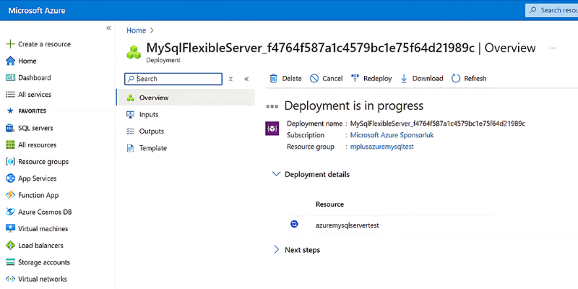Viewport: 578px width, 289px height.
Task: Click the deployment menu Search field
Action: coord(173,79)
